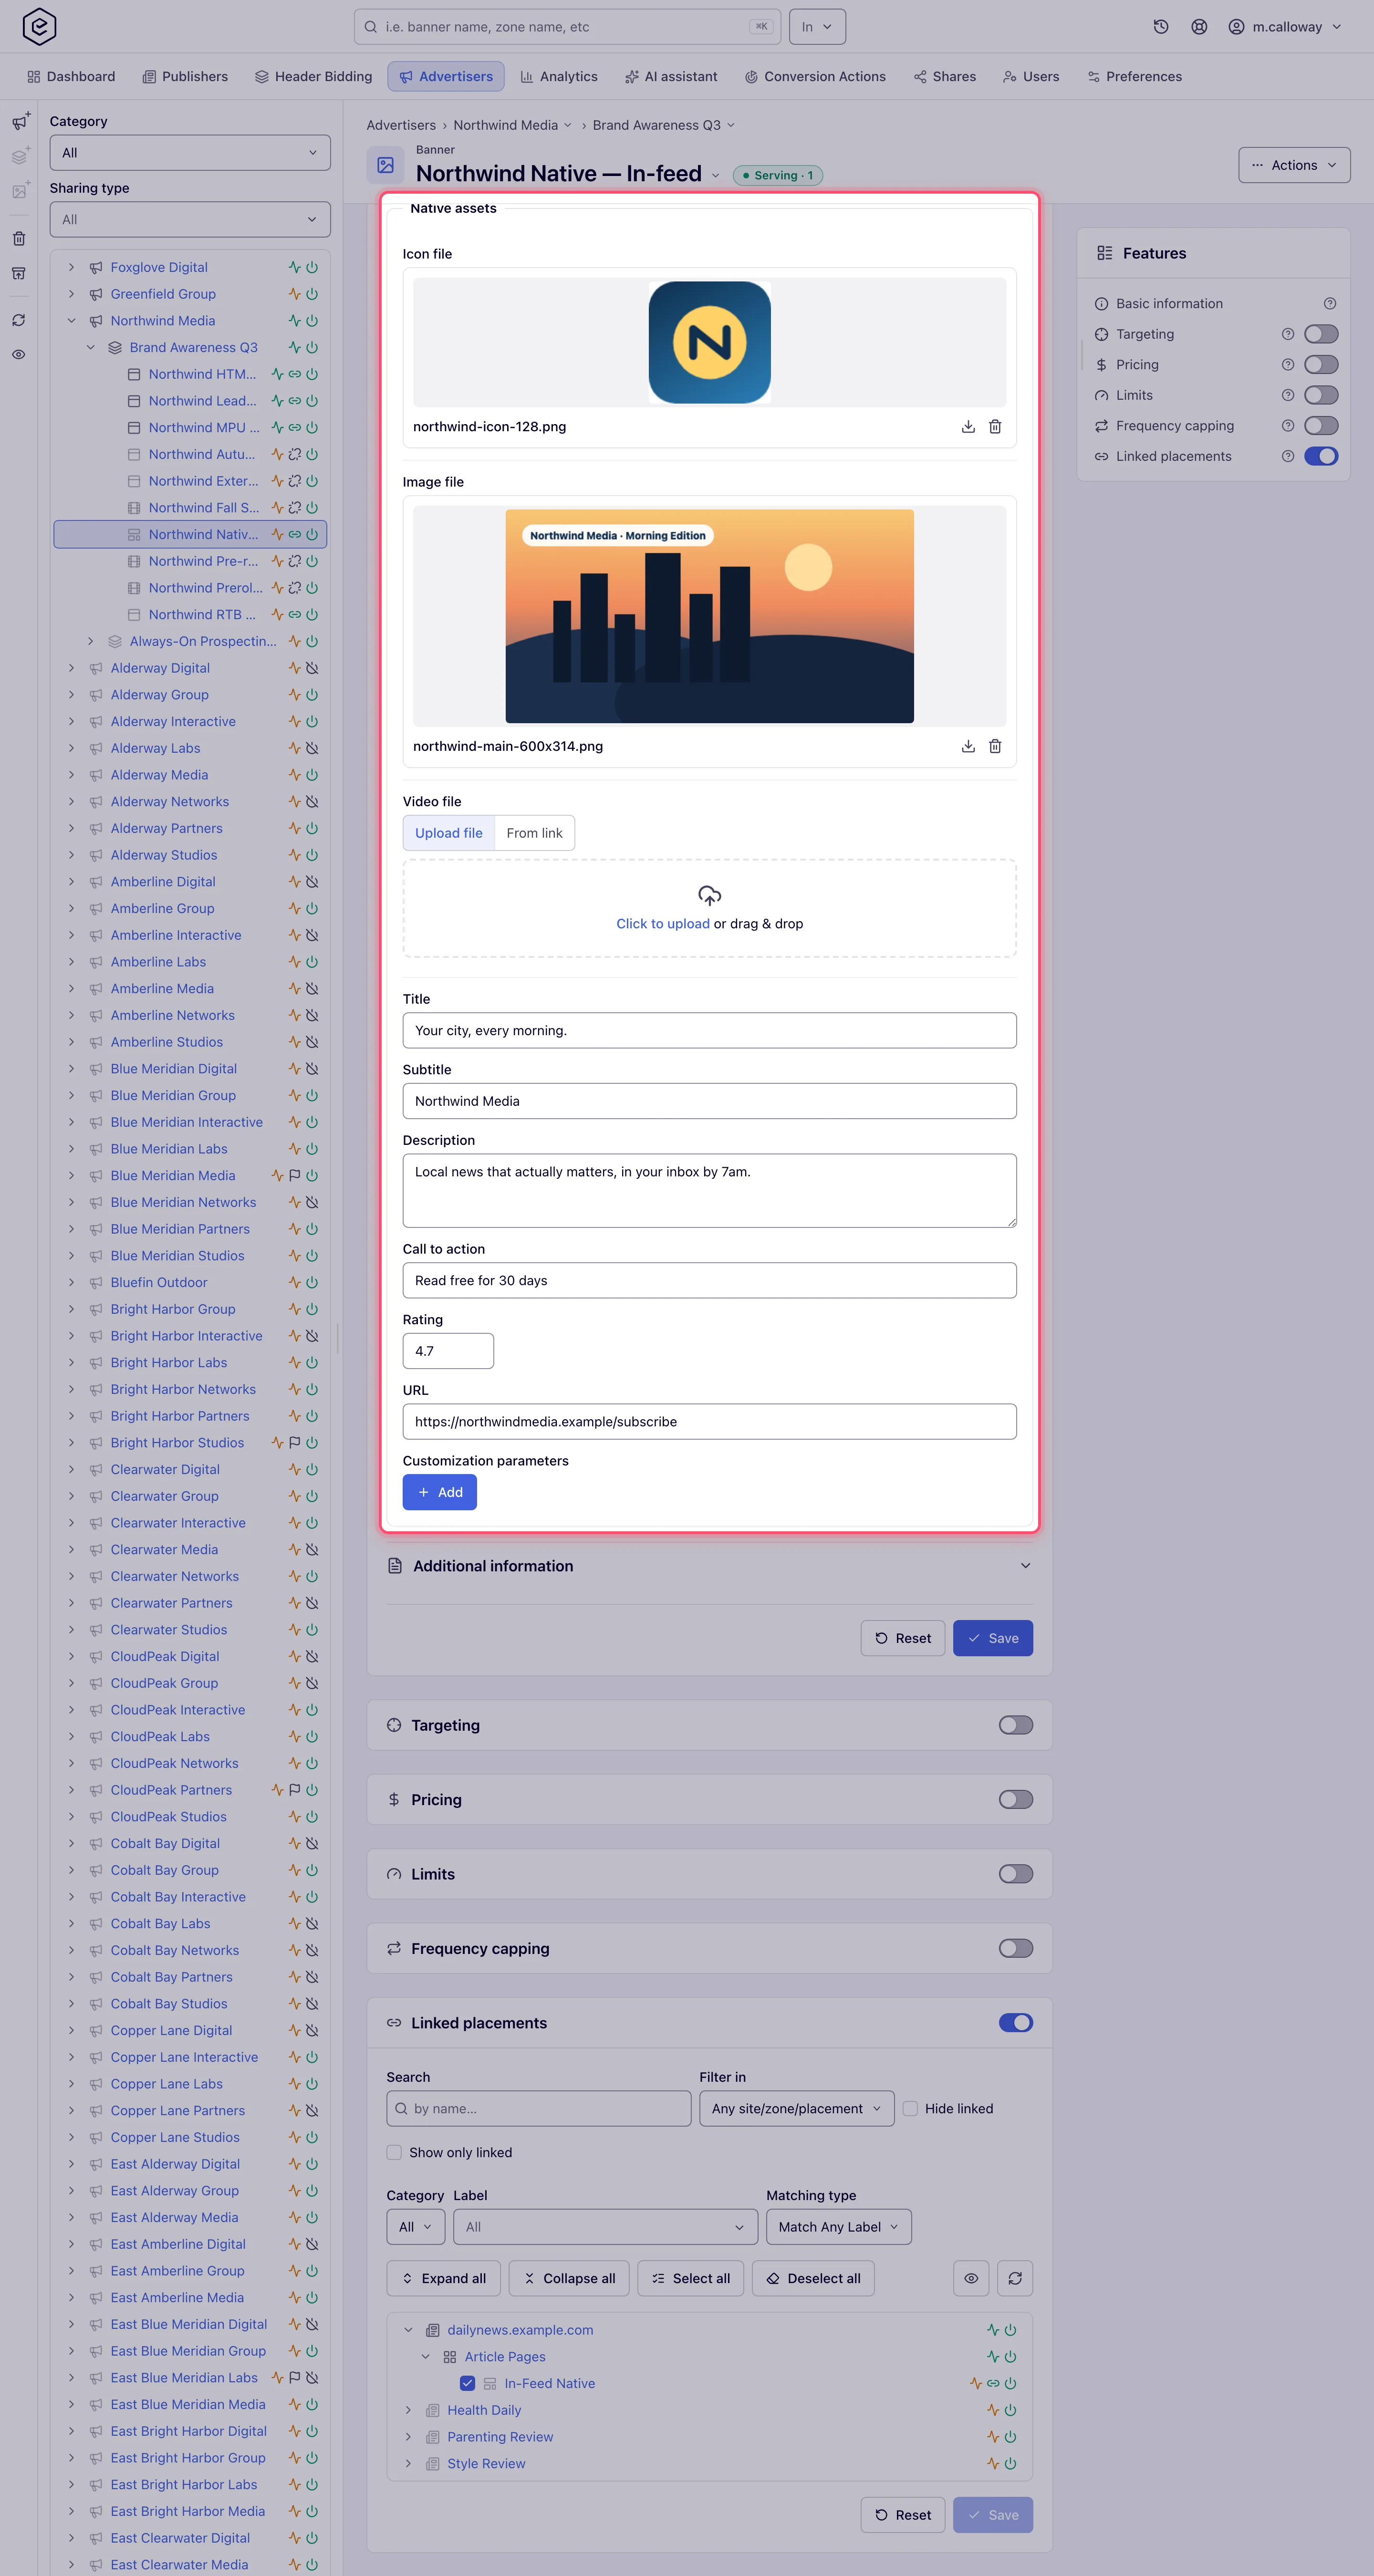1374x2576 pixels.
Task: Open help for Basic information feature
Action: click(x=1330, y=304)
